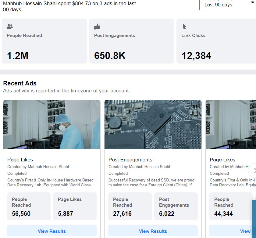The image size is (256, 238).
Task: Open the circuit board Post Engagements ad thumbnail
Action: pyautogui.click(x=153, y=125)
